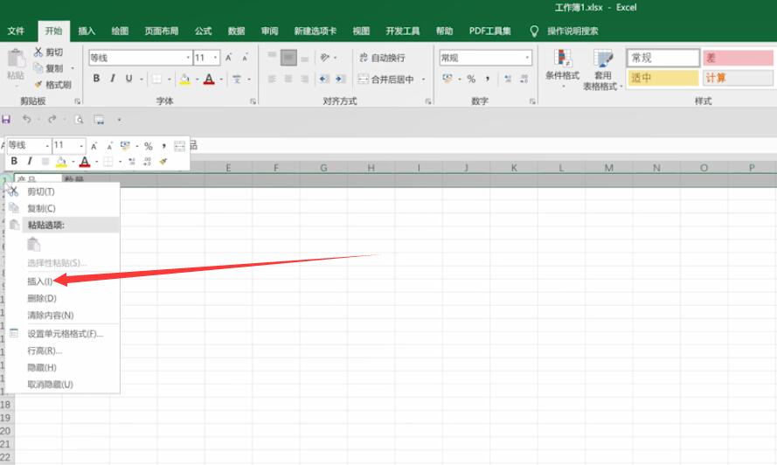Click the Redo arrow icon
Screen dimensions: 777x465
pyautogui.click(x=52, y=120)
